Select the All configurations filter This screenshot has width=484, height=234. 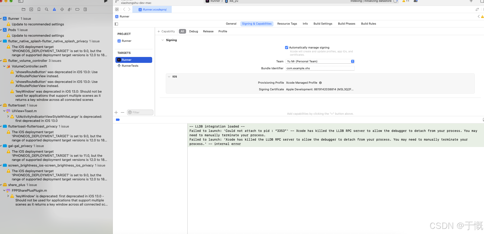pyautogui.click(x=182, y=32)
